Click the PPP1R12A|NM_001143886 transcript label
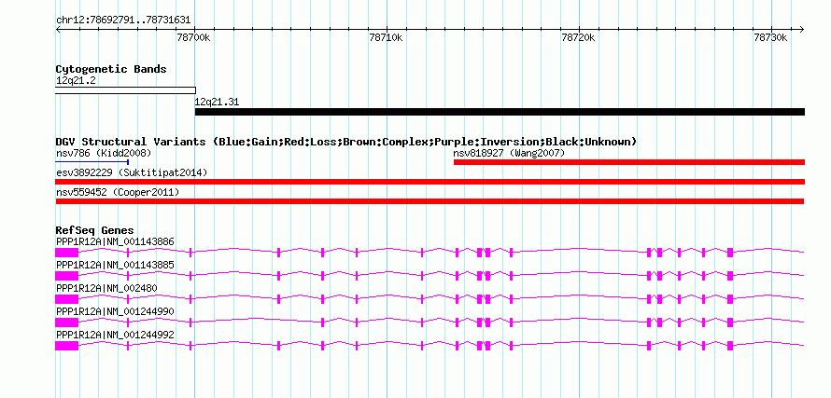The image size is (831, 398). [115, 242]
